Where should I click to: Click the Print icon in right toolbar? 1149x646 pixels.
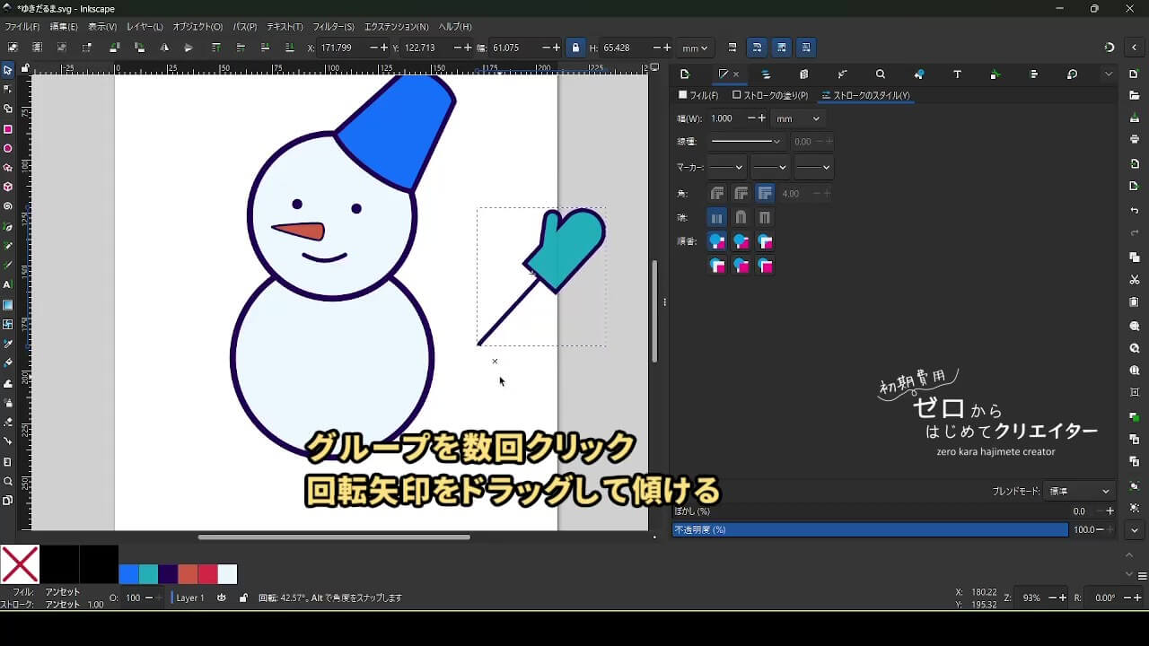pos(1135,139)
